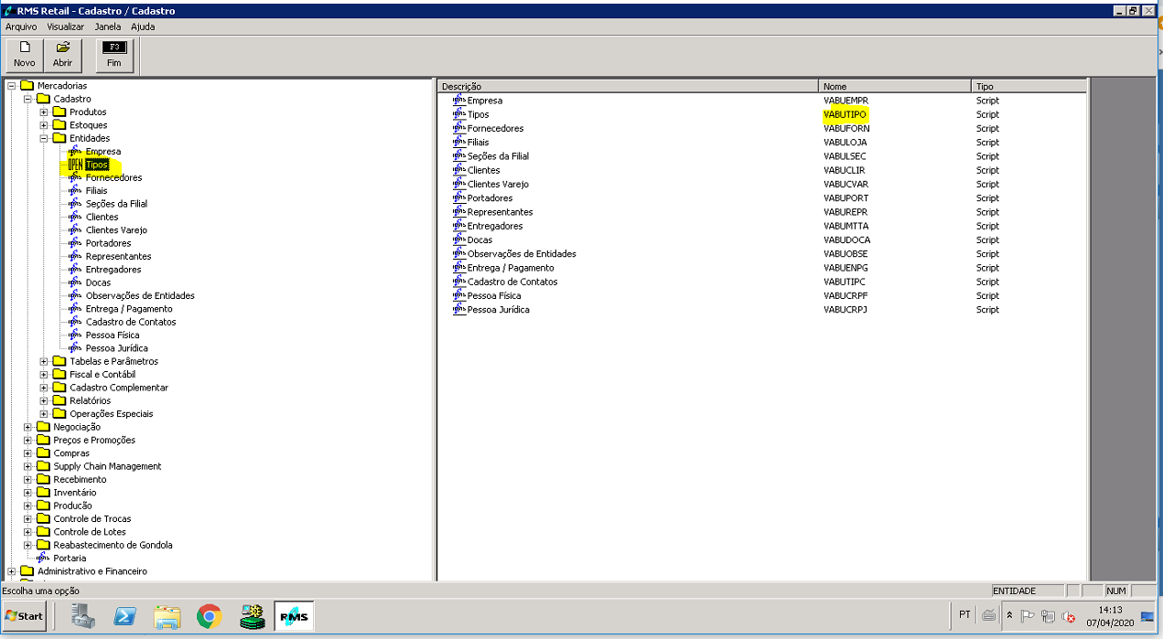The width and height of the screenshot is (1163, 639).
Task: Open the Arquivo menu
Action: pos(21,27)
